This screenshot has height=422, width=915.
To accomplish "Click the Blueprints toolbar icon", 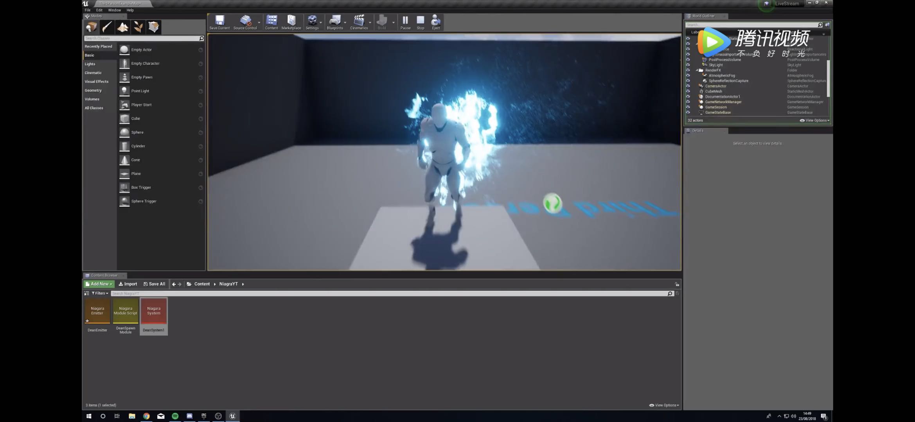I will tap(335, 20).
